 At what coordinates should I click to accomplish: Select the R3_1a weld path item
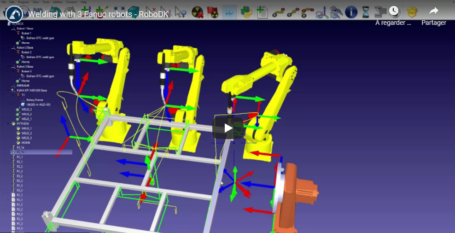20,147
